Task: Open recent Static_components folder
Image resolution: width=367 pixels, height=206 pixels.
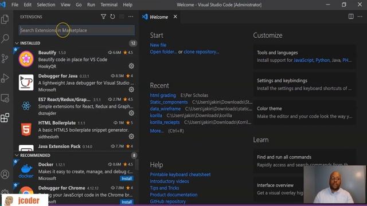Action: (x=169, y=102)
